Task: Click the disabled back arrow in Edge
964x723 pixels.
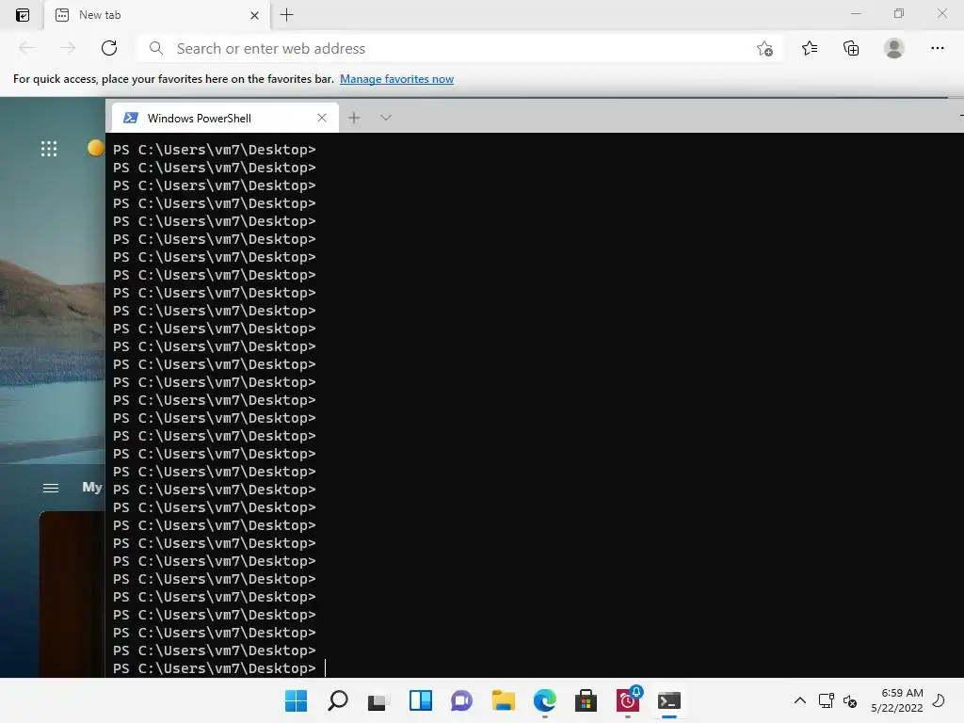Action: [x=26, y=48]
